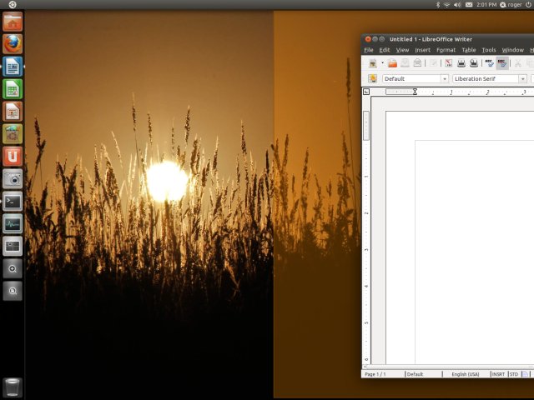The height and width of the screenshot is (400, 534).
Task: Open the Format menu
Action: (446, 50)
